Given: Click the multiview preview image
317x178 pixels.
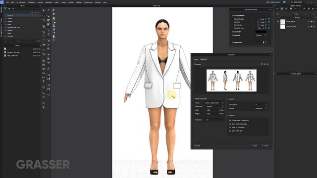Looking at the screenshot, I should click(x=231, y=80).
